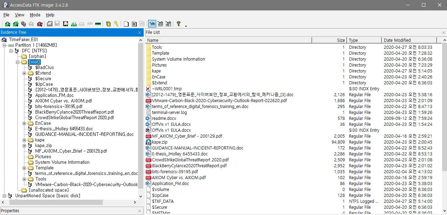This screenshot has width=447, height=215.
Task: Click the File List scroll up arrow
Action: pyautogui.click(x=444, y=40)
